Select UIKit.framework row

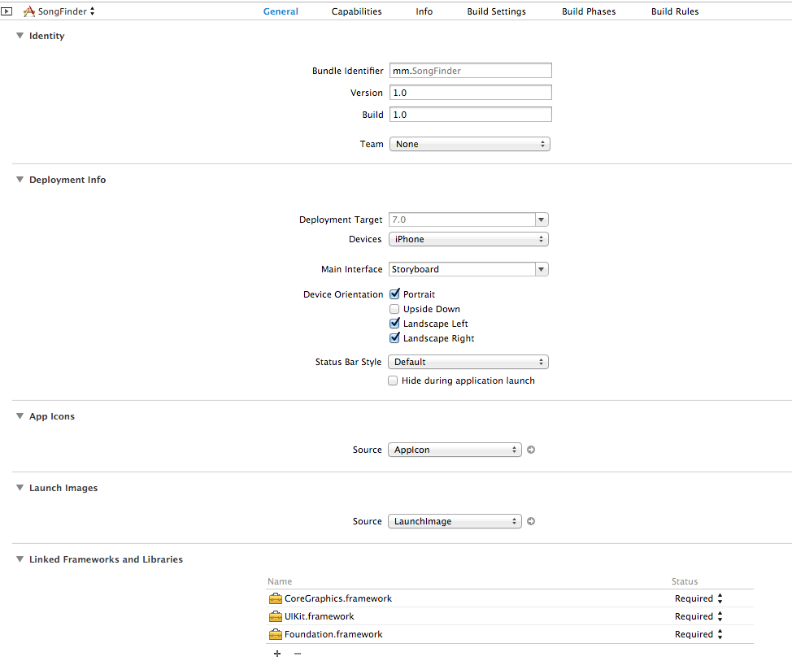point(510,616)
